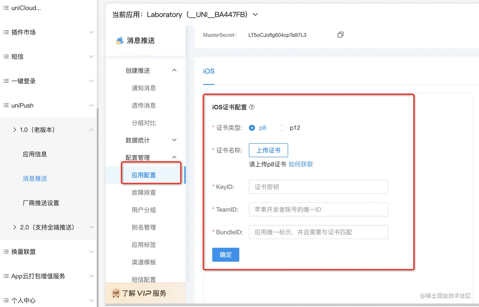The image size is (479, 307).
Task: Click list icon beside 个人中心
Action: [x=6, y=300]
